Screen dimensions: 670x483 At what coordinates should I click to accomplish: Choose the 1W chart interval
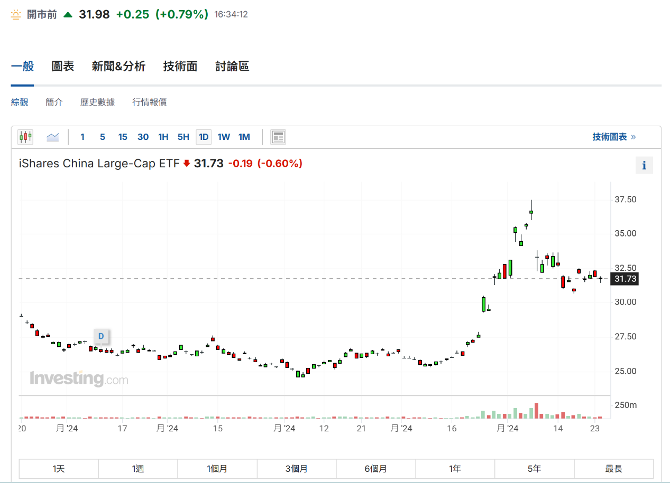coord(224,137)
